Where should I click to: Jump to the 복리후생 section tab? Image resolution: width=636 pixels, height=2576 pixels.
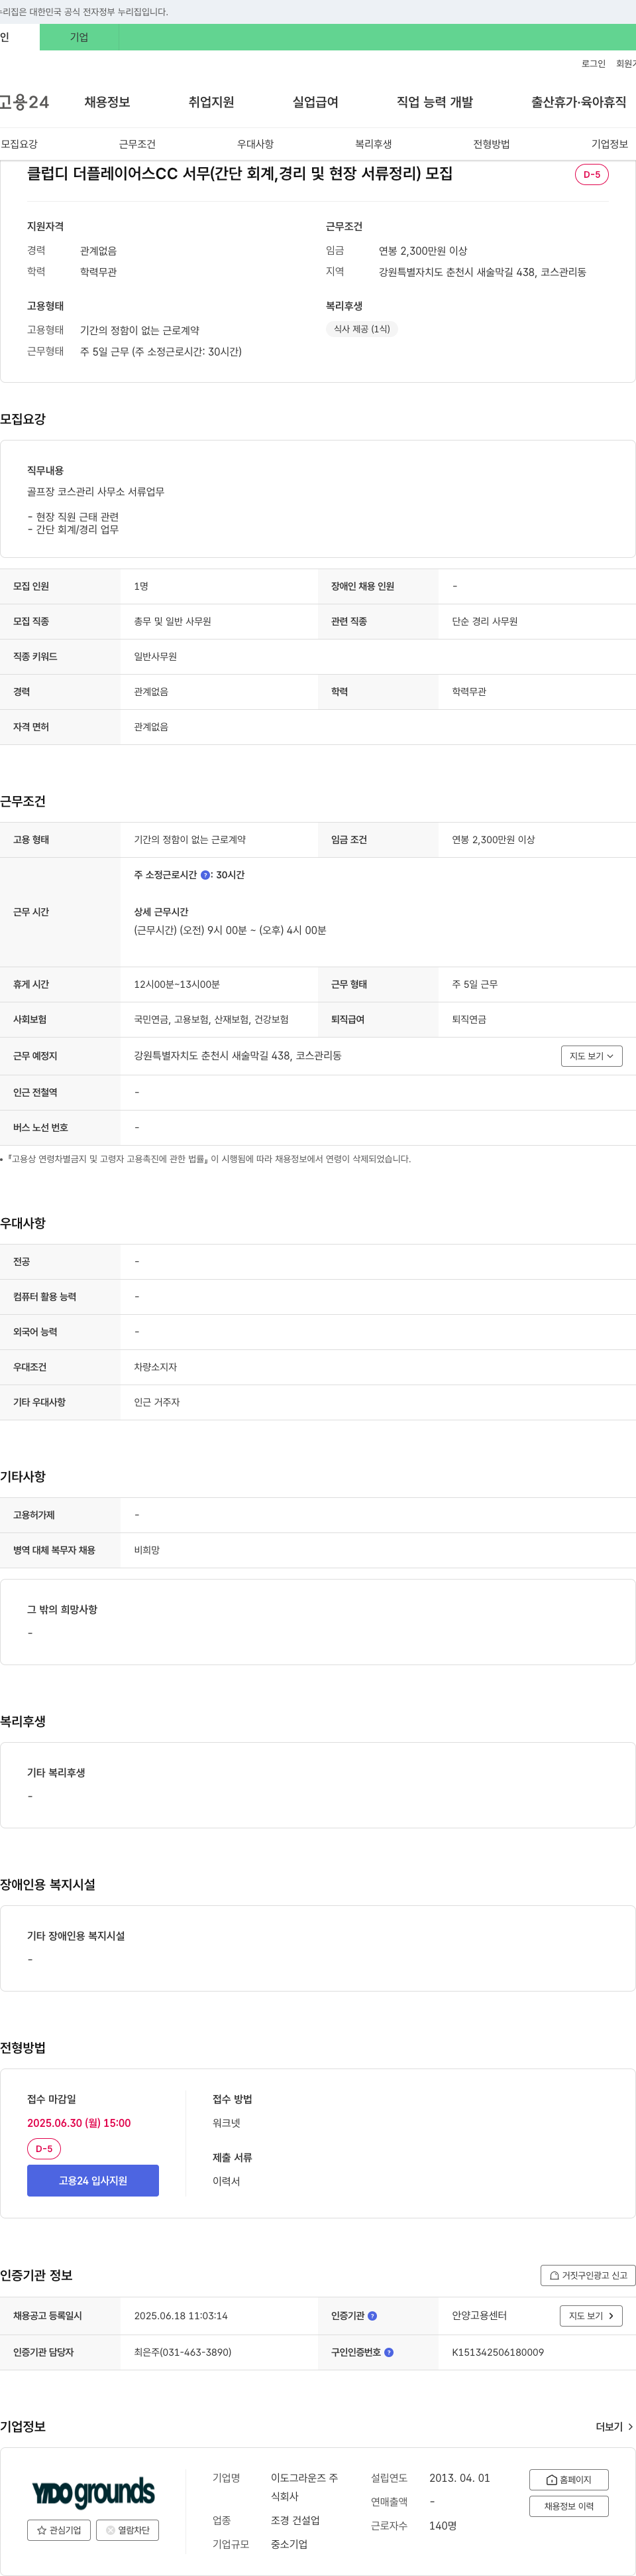[374, 144]
